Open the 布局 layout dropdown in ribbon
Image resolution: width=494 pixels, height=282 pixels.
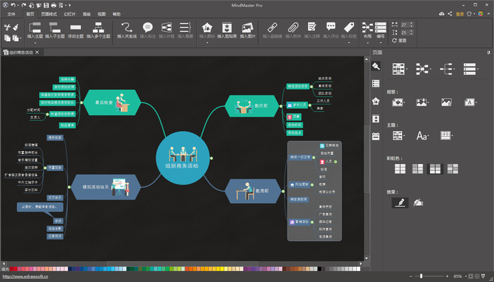[x=367, y=43]
